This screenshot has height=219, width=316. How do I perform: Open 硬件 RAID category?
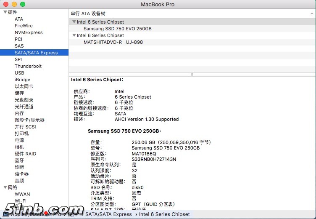tap(25, 154)
